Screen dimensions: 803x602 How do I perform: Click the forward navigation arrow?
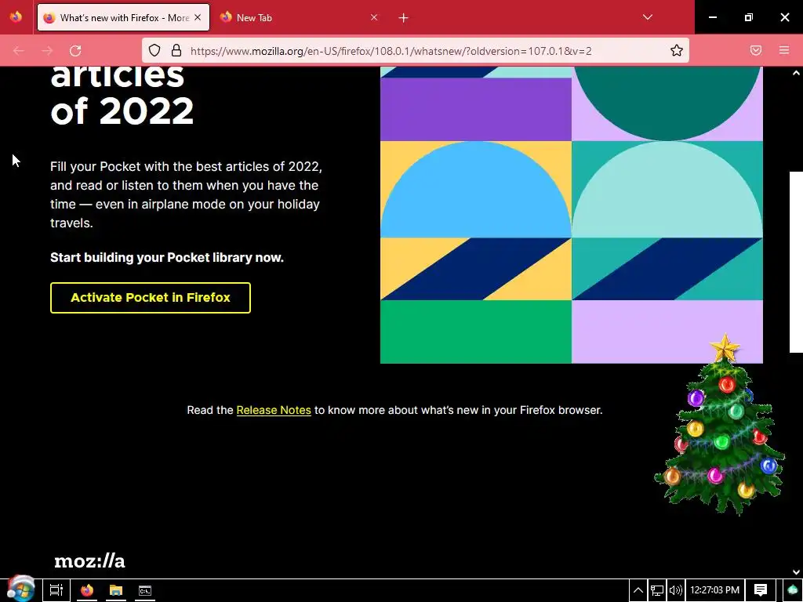pos(47,51)
